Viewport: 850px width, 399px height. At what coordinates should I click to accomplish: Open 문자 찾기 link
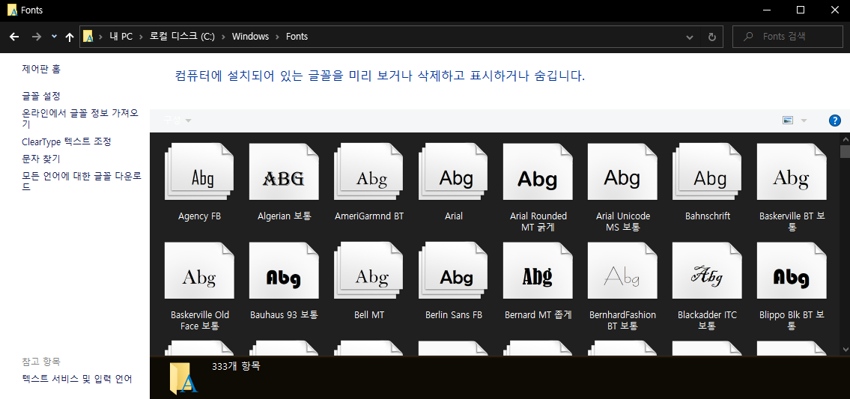tap(41, 159)
